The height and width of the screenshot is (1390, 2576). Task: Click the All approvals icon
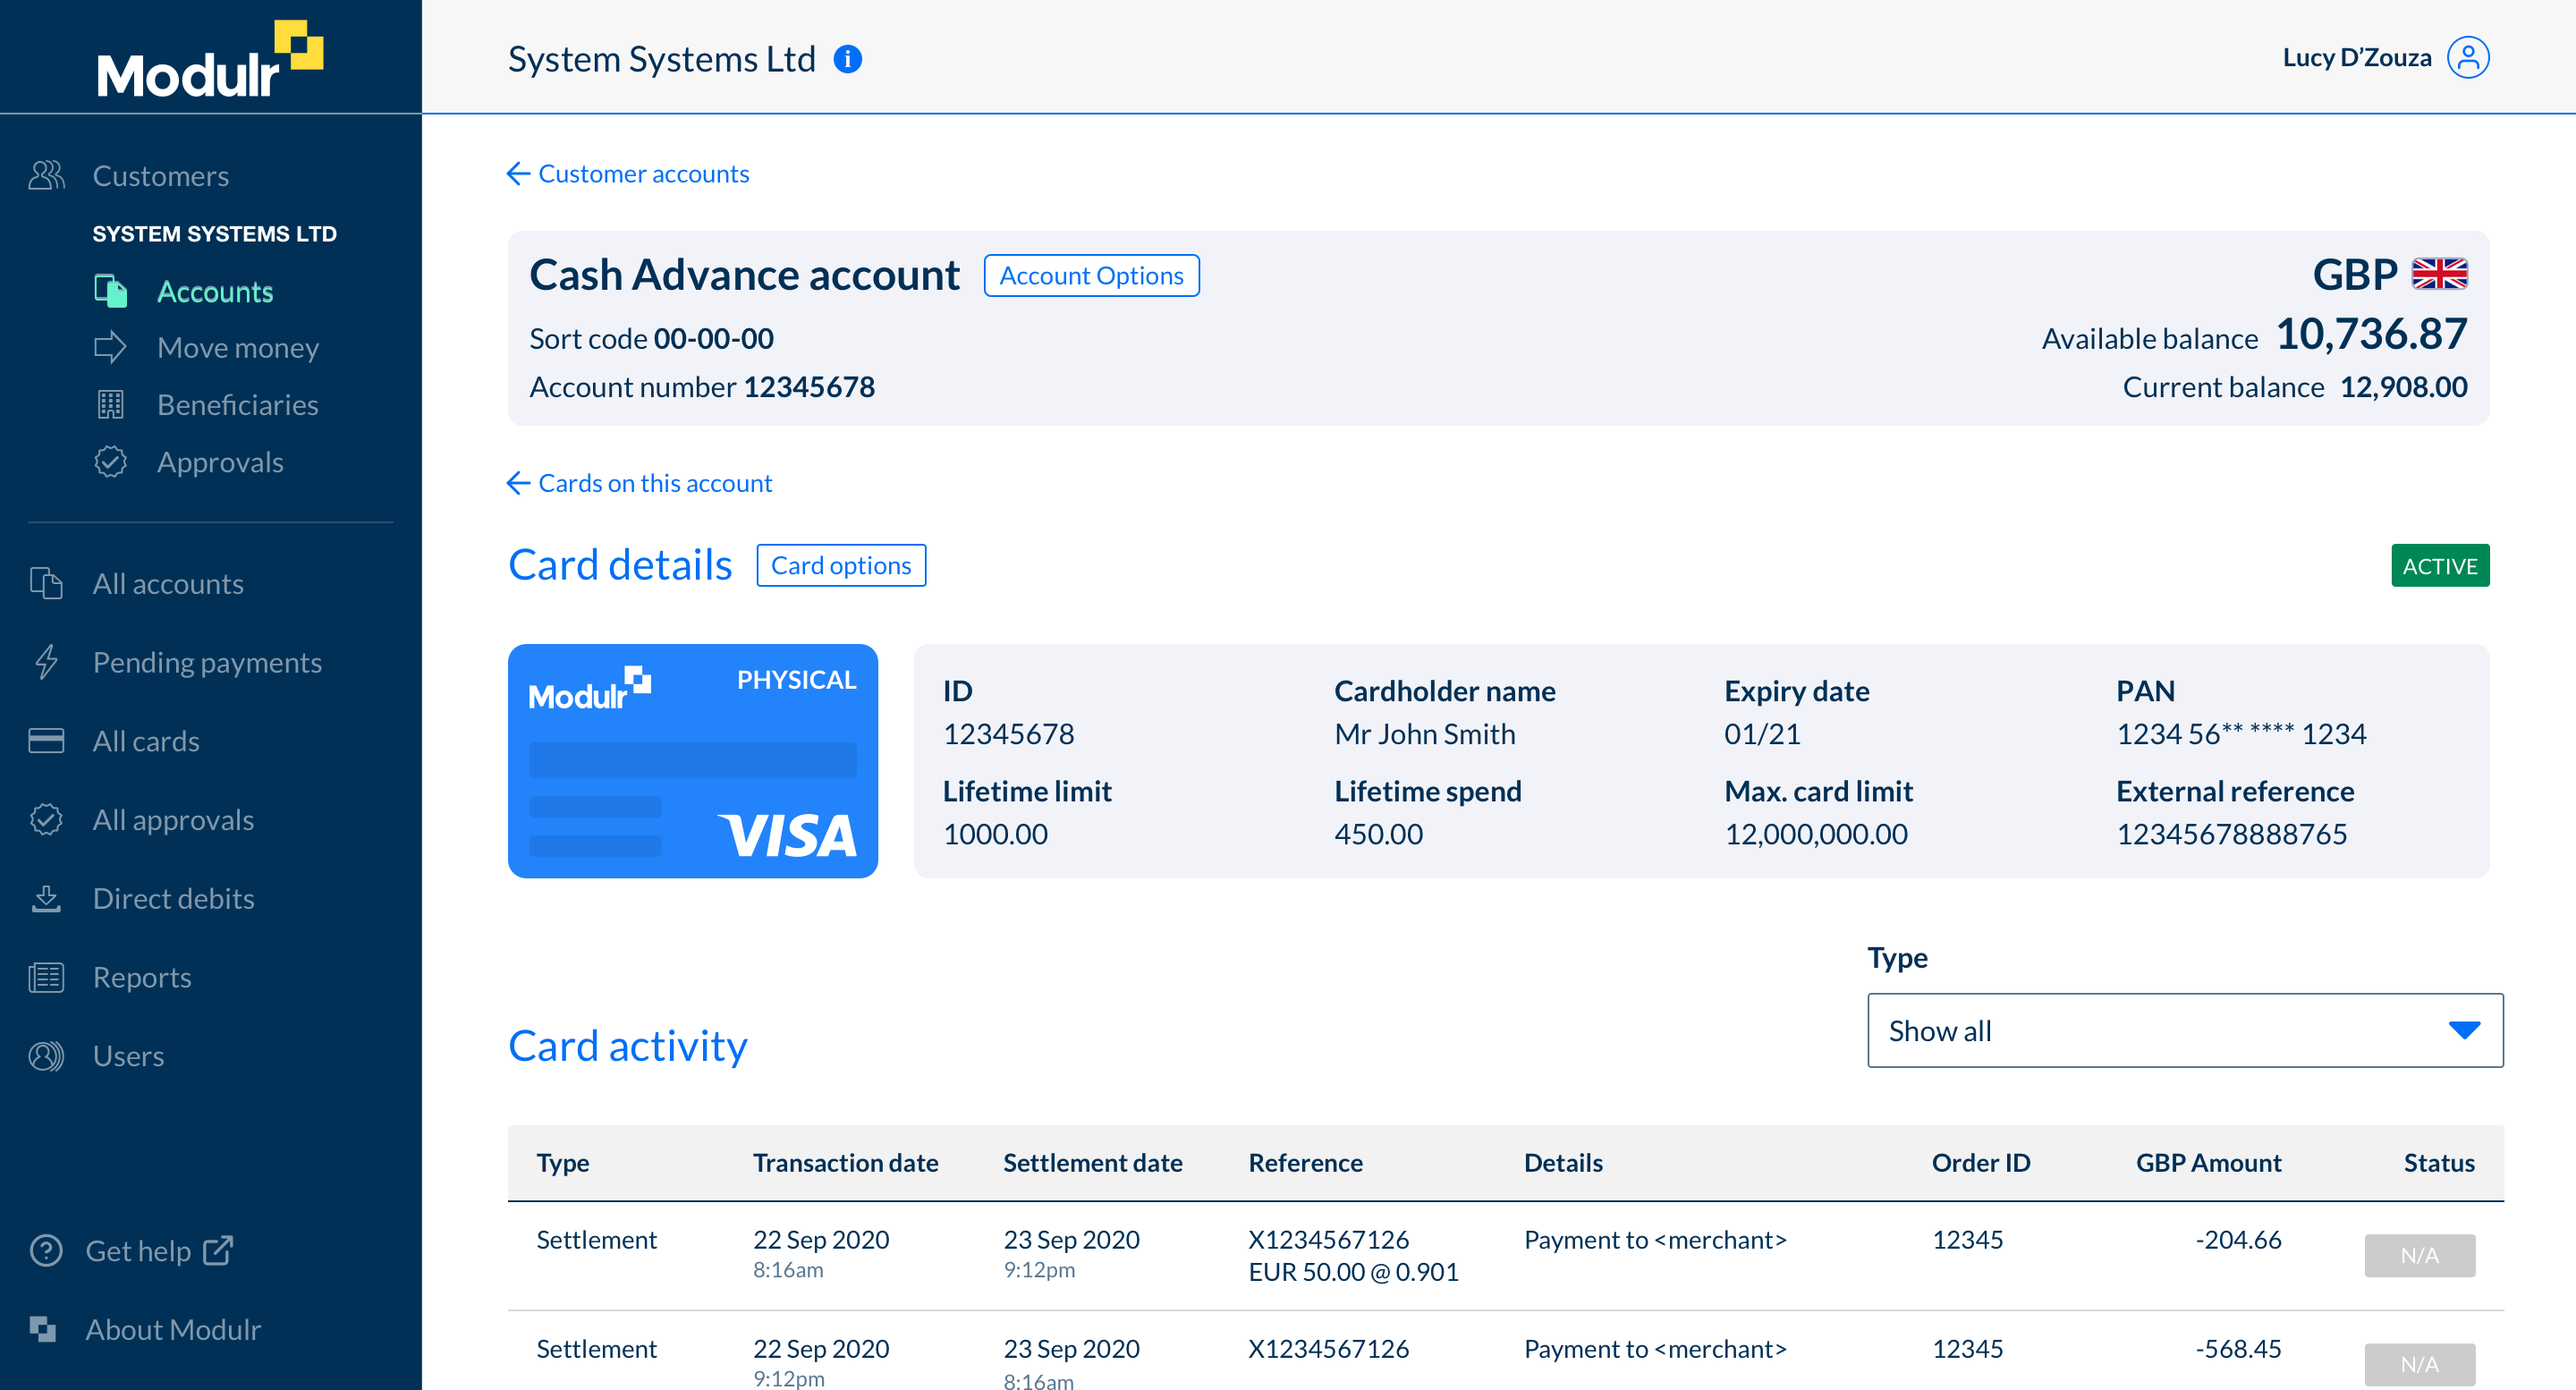pos(47,820)
